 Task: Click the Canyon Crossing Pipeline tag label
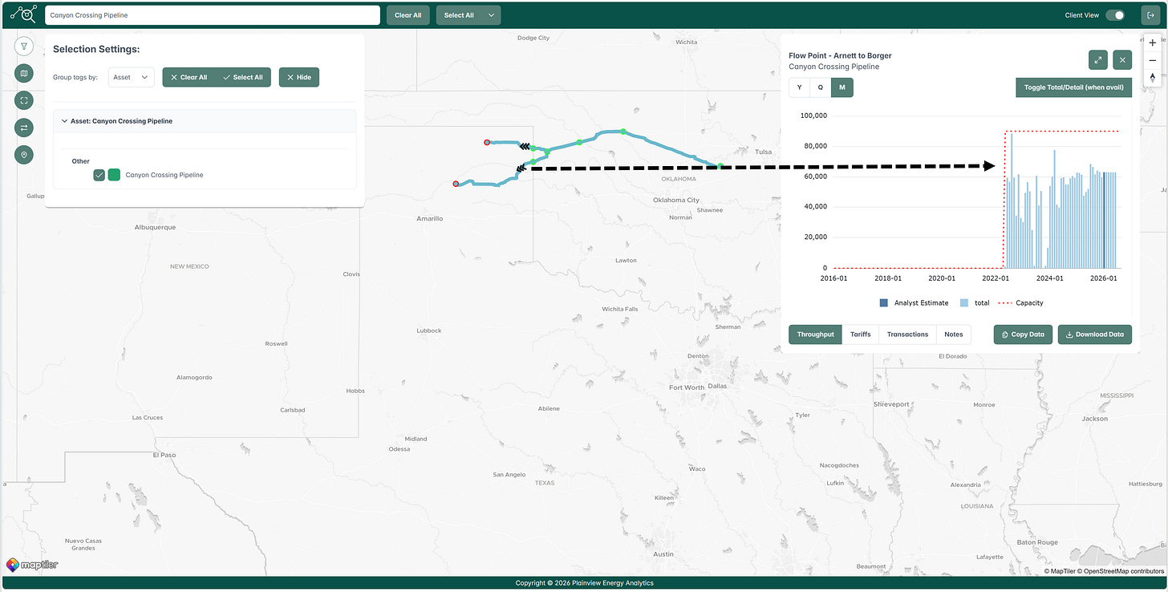pyautogui.click(x=164, y=175)
